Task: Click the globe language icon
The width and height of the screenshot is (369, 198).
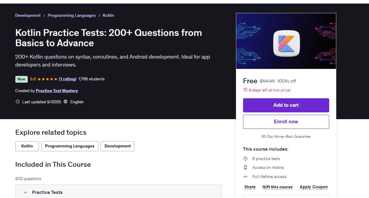Action: (65, 102)
